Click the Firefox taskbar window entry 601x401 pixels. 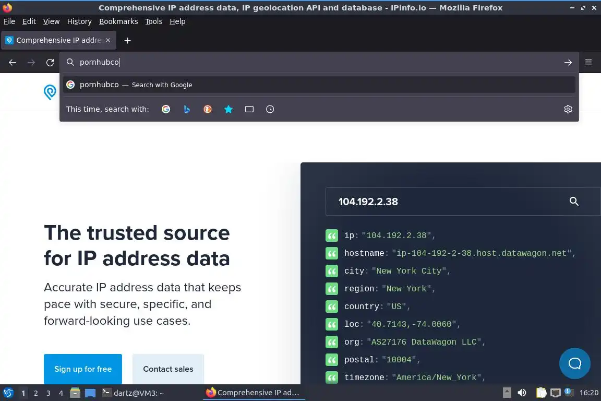click(254, 393)
